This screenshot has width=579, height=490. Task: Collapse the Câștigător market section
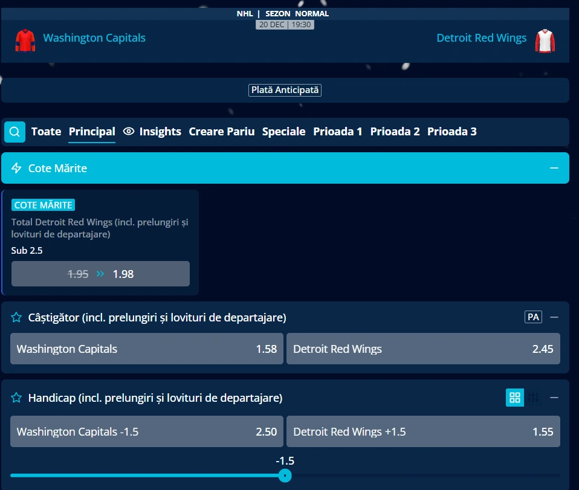coord(554,317)
